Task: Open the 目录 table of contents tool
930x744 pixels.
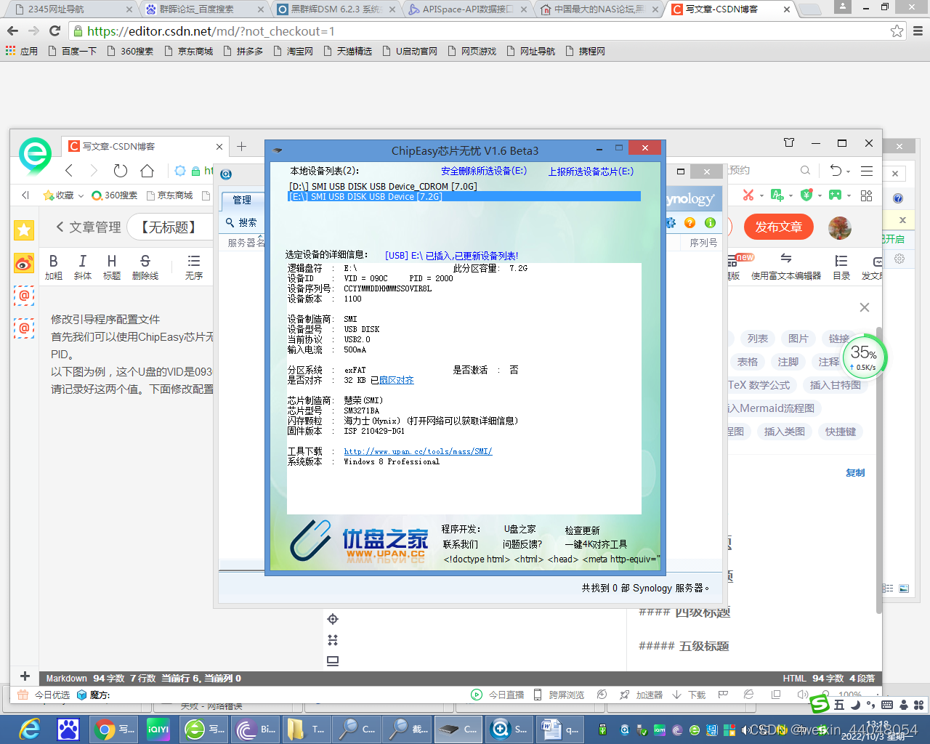Action: [841, 267]
